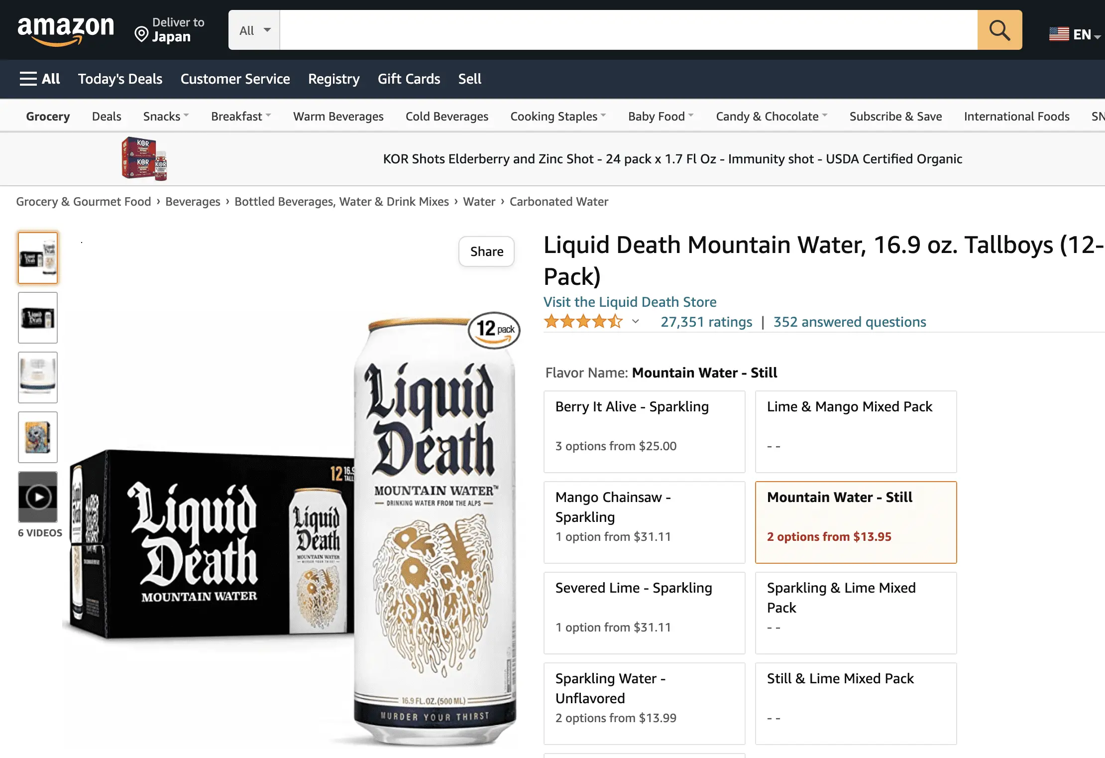This screenshot has width=1105, height=758.
Task: Go to Carbonated Water breadcrumb
Action: pos(558,201)
